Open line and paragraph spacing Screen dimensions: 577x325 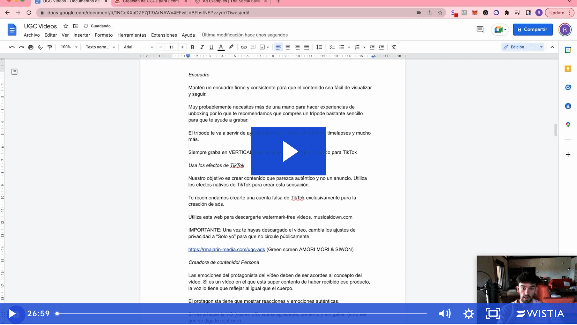(x=319, y=47)
